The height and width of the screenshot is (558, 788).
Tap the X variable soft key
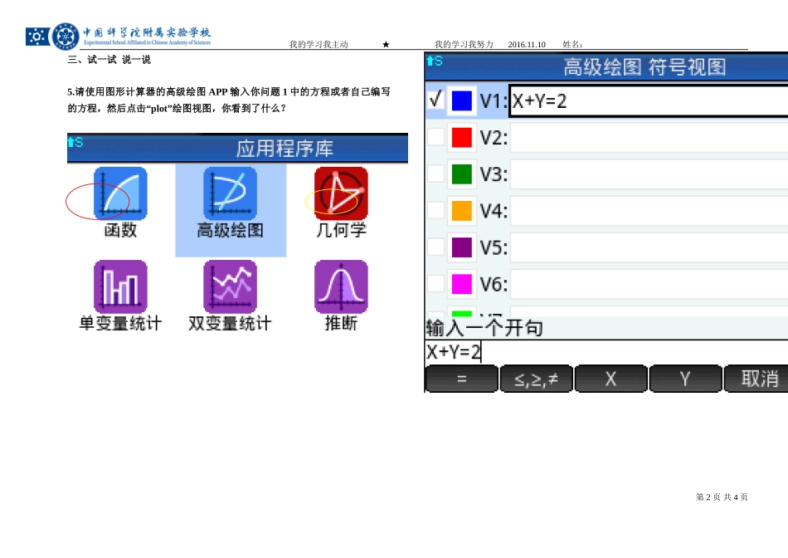610,379
